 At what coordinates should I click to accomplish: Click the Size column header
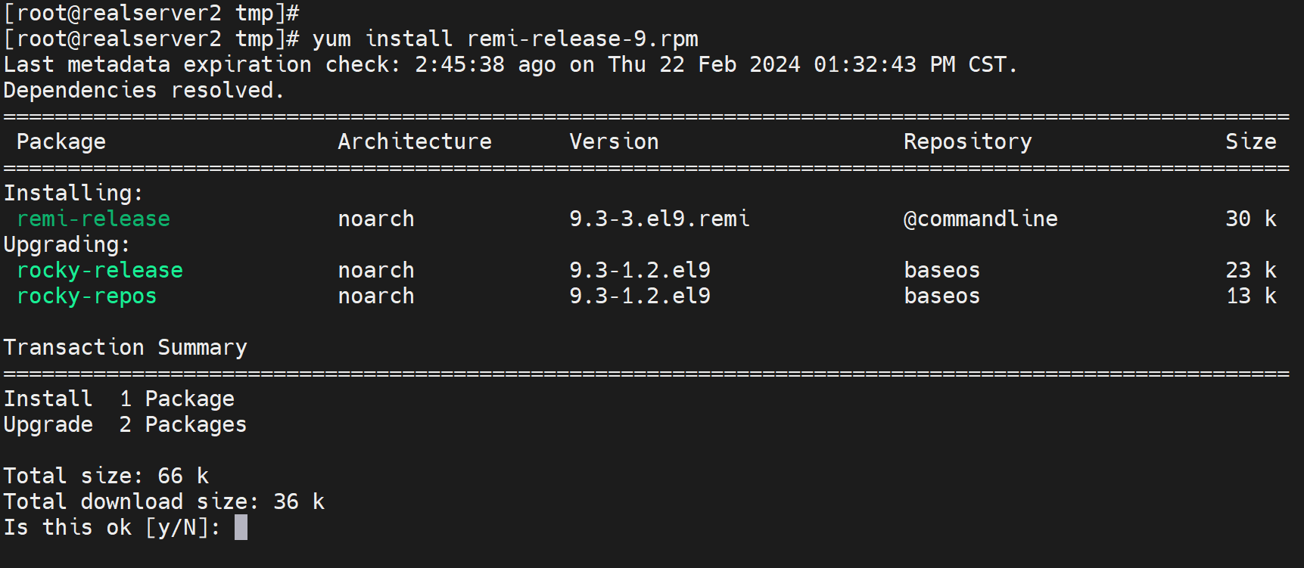tap(1250, 141)
